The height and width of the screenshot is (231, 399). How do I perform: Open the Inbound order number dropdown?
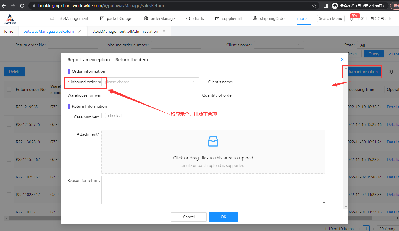tap(150, 82)
